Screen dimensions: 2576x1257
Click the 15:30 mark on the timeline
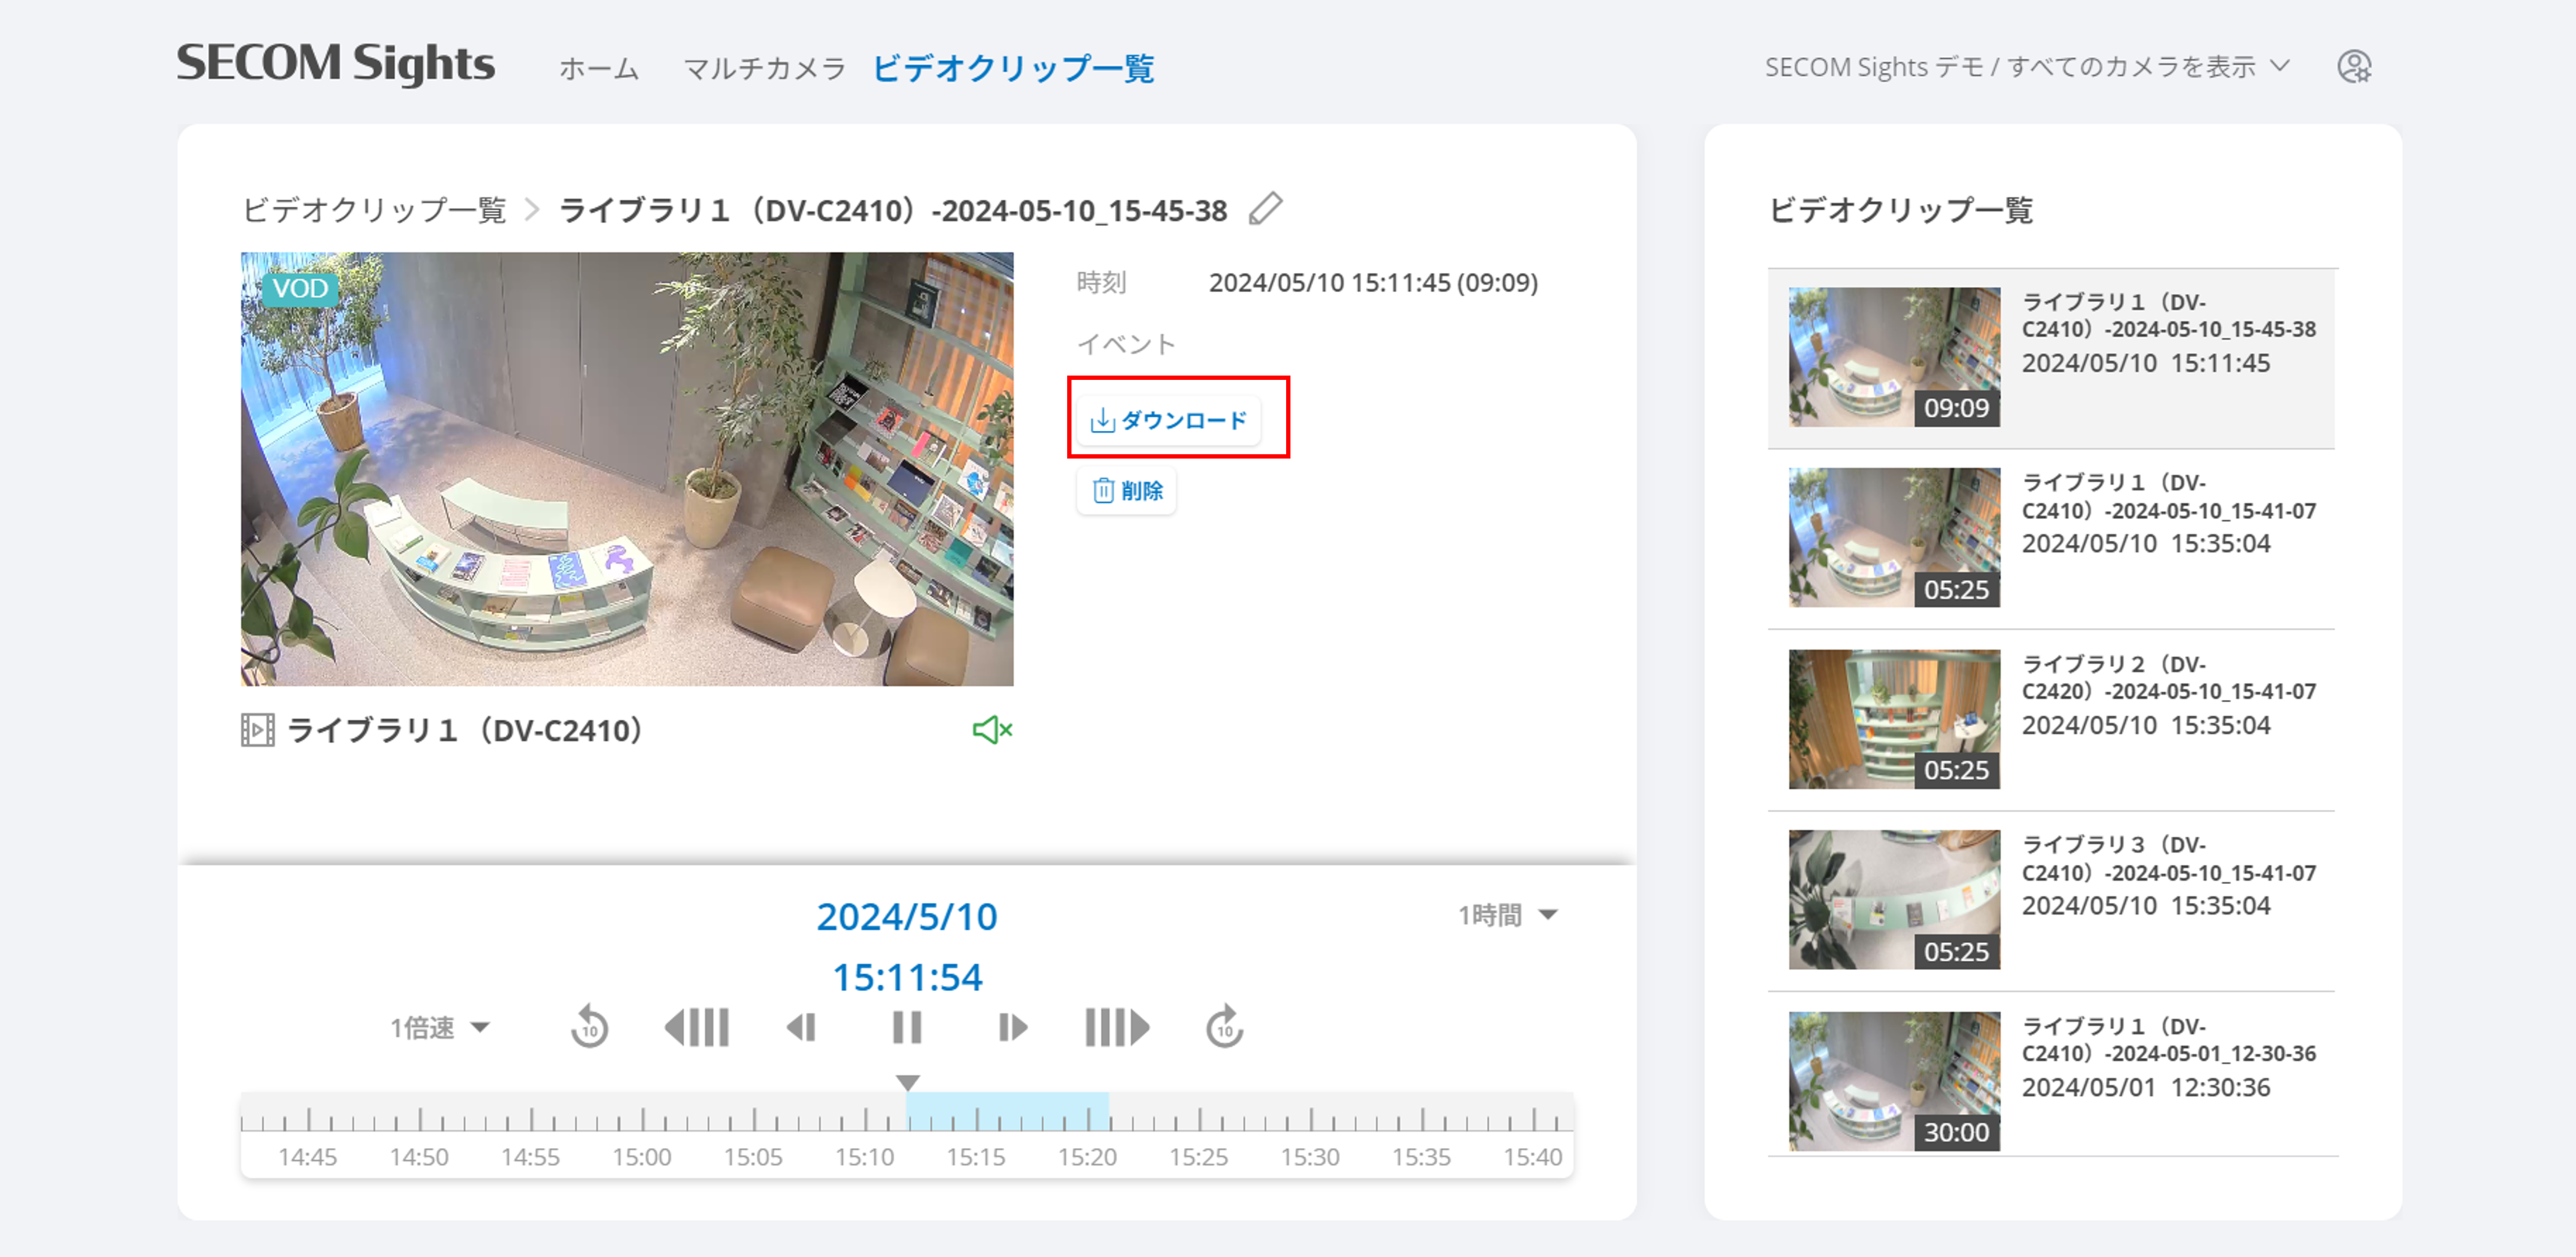click(1310, 1156)
